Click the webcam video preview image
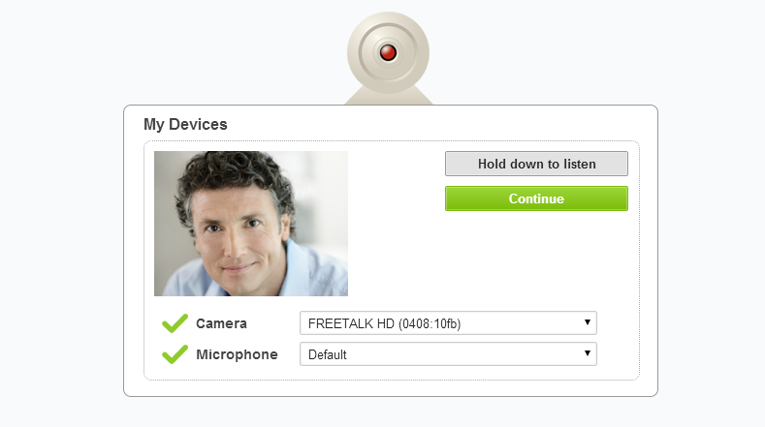Viewport: 765px width, 427px height. pyautogui.click(x=250, y=224)
